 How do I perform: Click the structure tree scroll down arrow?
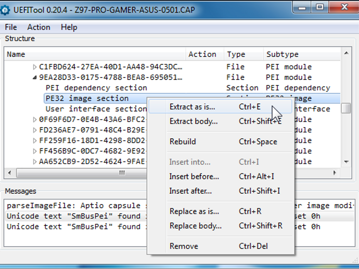point(346,162)
